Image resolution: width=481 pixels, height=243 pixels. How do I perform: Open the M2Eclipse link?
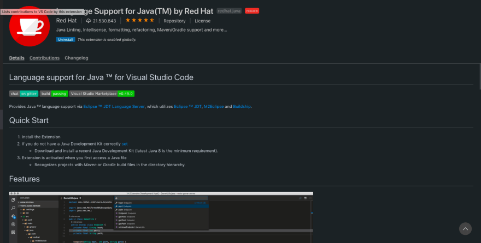coord(214,106)
